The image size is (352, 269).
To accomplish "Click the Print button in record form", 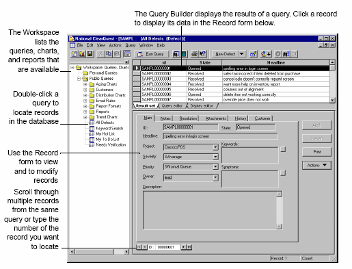I will coord(316,152).
